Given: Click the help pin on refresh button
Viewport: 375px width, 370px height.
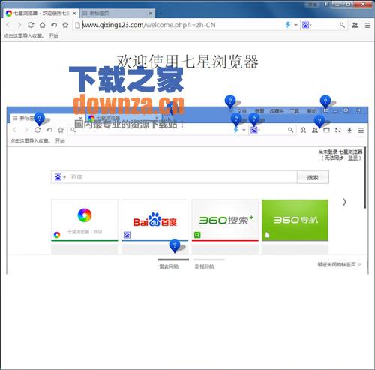Looking at the screenshot, I should click(39, 119).
